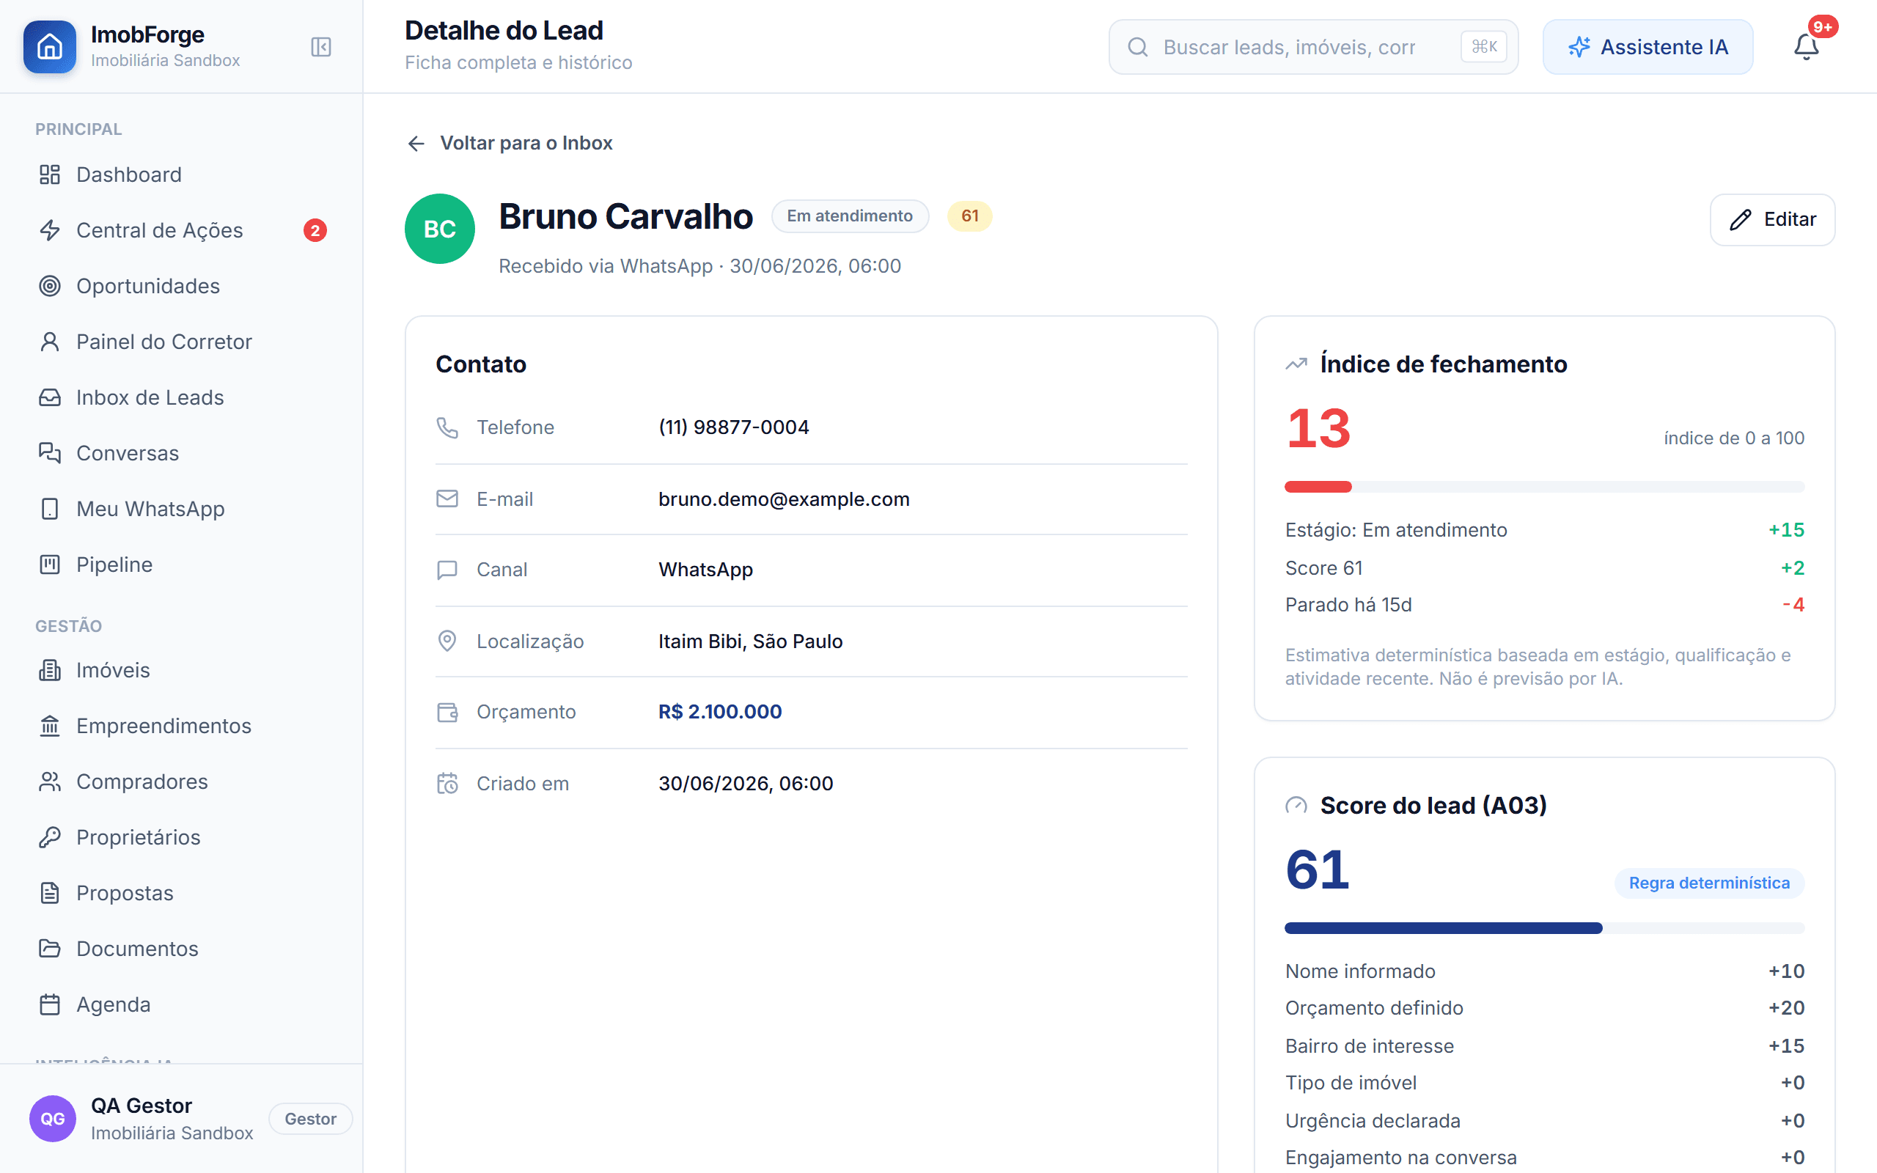Image resolution: width=1877 pixels, height=1173 pixels.
Task: Click the Estágio: Em atendimento row
Action: [1544, 531]
